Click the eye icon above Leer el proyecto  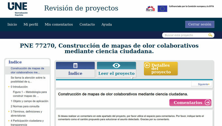pos(116,65)
